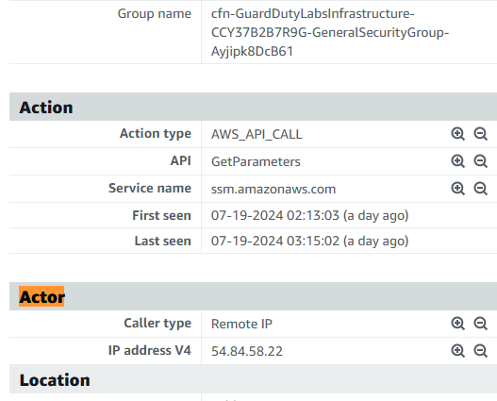The width and height of the screenshot is (497, 401).
Task: Click the security group name value text
Action: [330, 33]
